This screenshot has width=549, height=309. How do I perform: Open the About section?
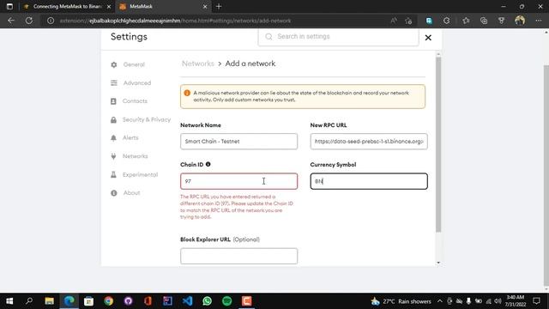(131, 192)
